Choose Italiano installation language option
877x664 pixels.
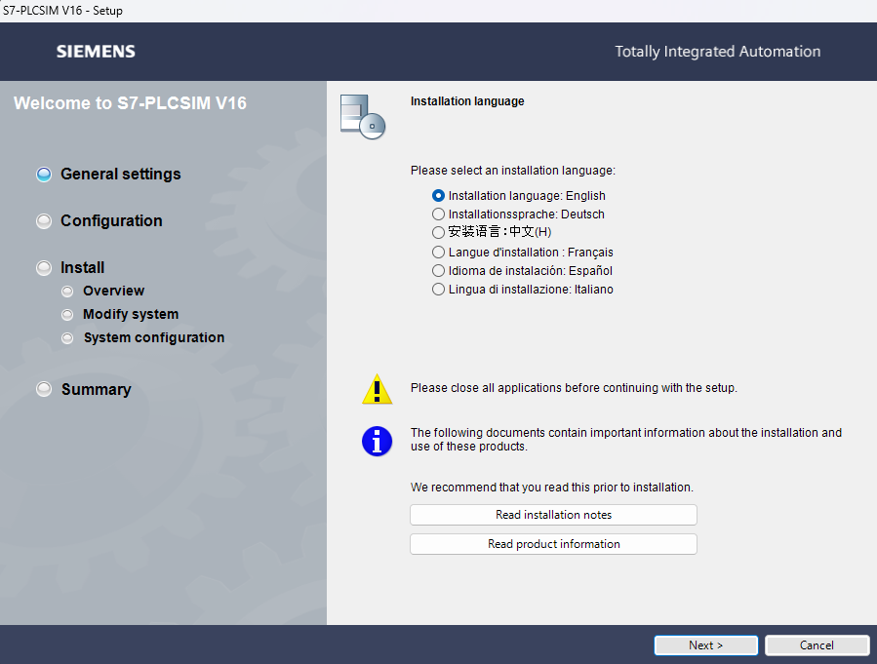pyautogui.click(x=439, y=290)
